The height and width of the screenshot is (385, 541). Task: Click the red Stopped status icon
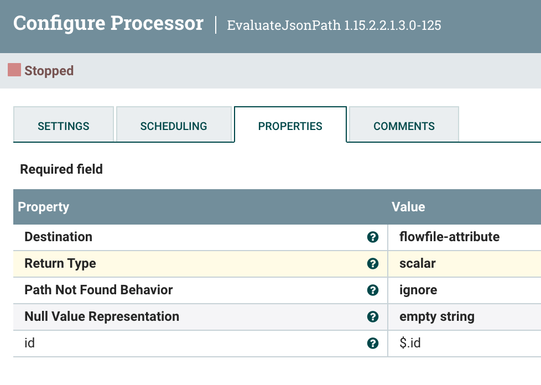point(14,70)
